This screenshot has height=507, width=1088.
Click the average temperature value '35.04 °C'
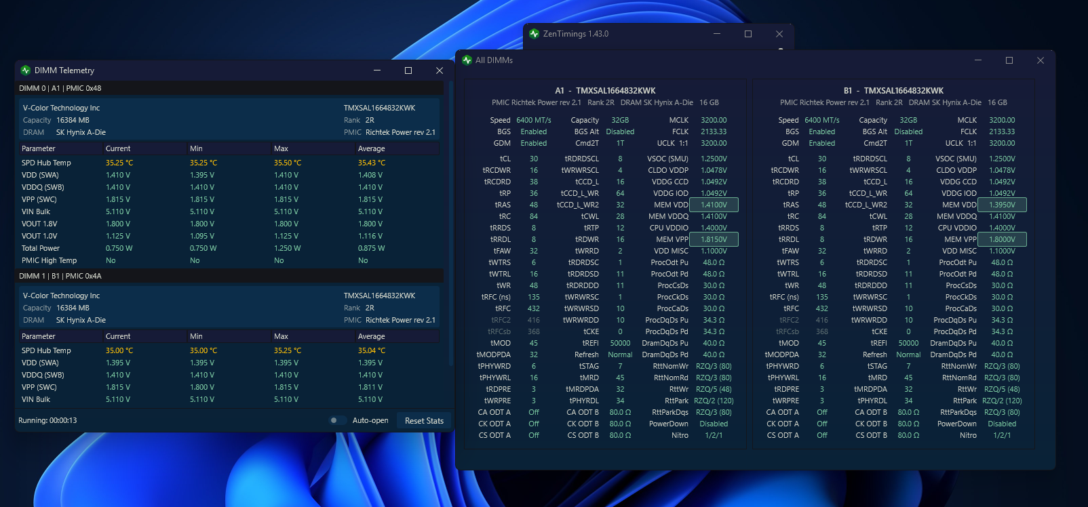(372, 350)
